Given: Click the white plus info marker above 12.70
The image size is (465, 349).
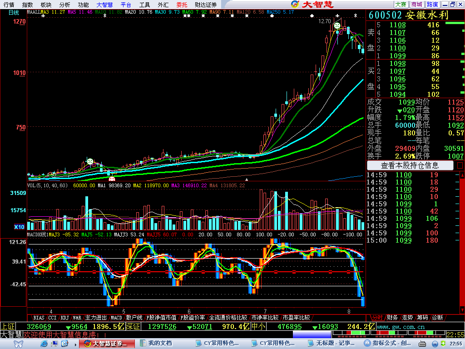Looking at the screenshot, I should coord(337,15).
